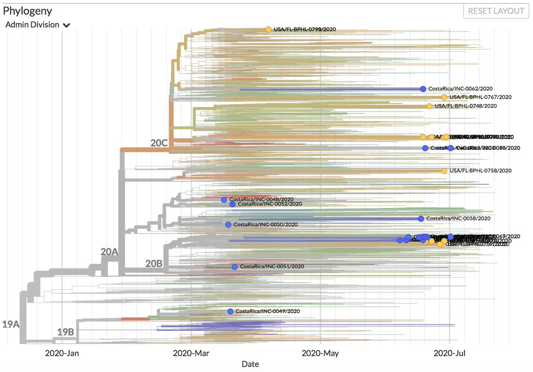Viewport: 533px width, 372px height.
Task: Click the 19B clade label
Action: tap(65, 332)
